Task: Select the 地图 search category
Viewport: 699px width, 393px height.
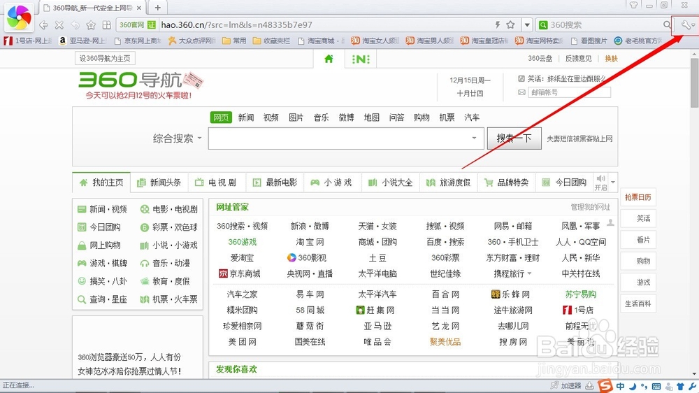Action: [x=371, y=117]
